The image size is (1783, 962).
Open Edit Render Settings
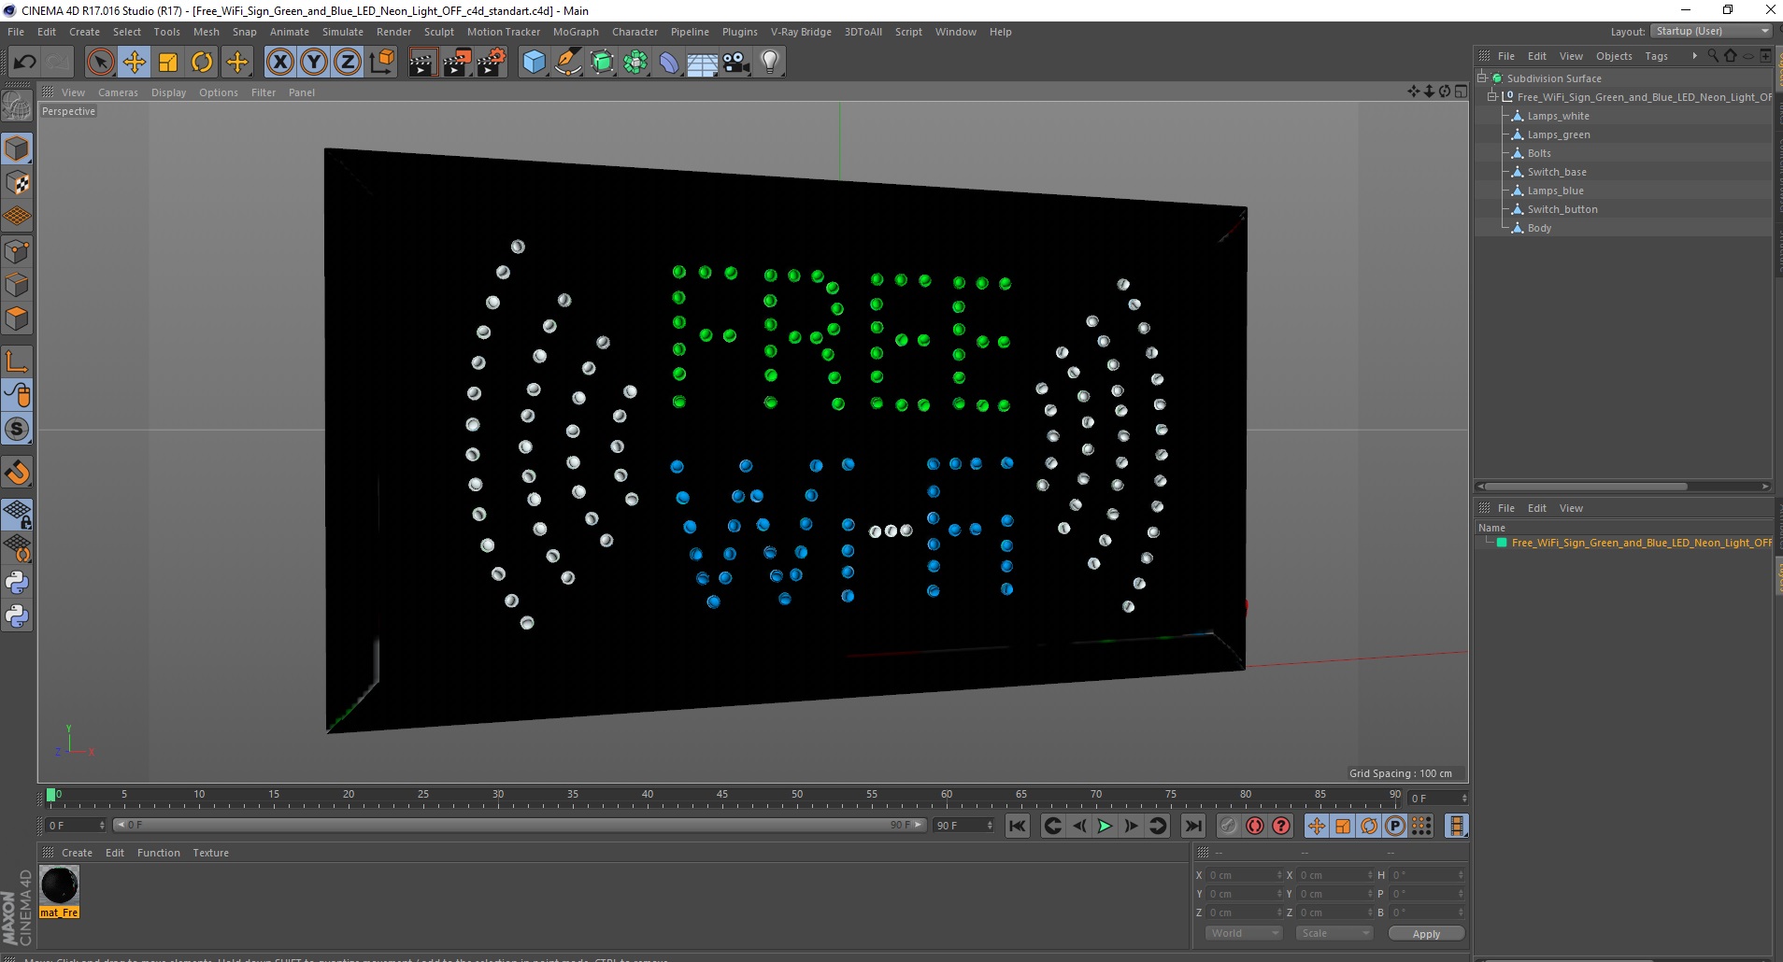click(492, 63)
